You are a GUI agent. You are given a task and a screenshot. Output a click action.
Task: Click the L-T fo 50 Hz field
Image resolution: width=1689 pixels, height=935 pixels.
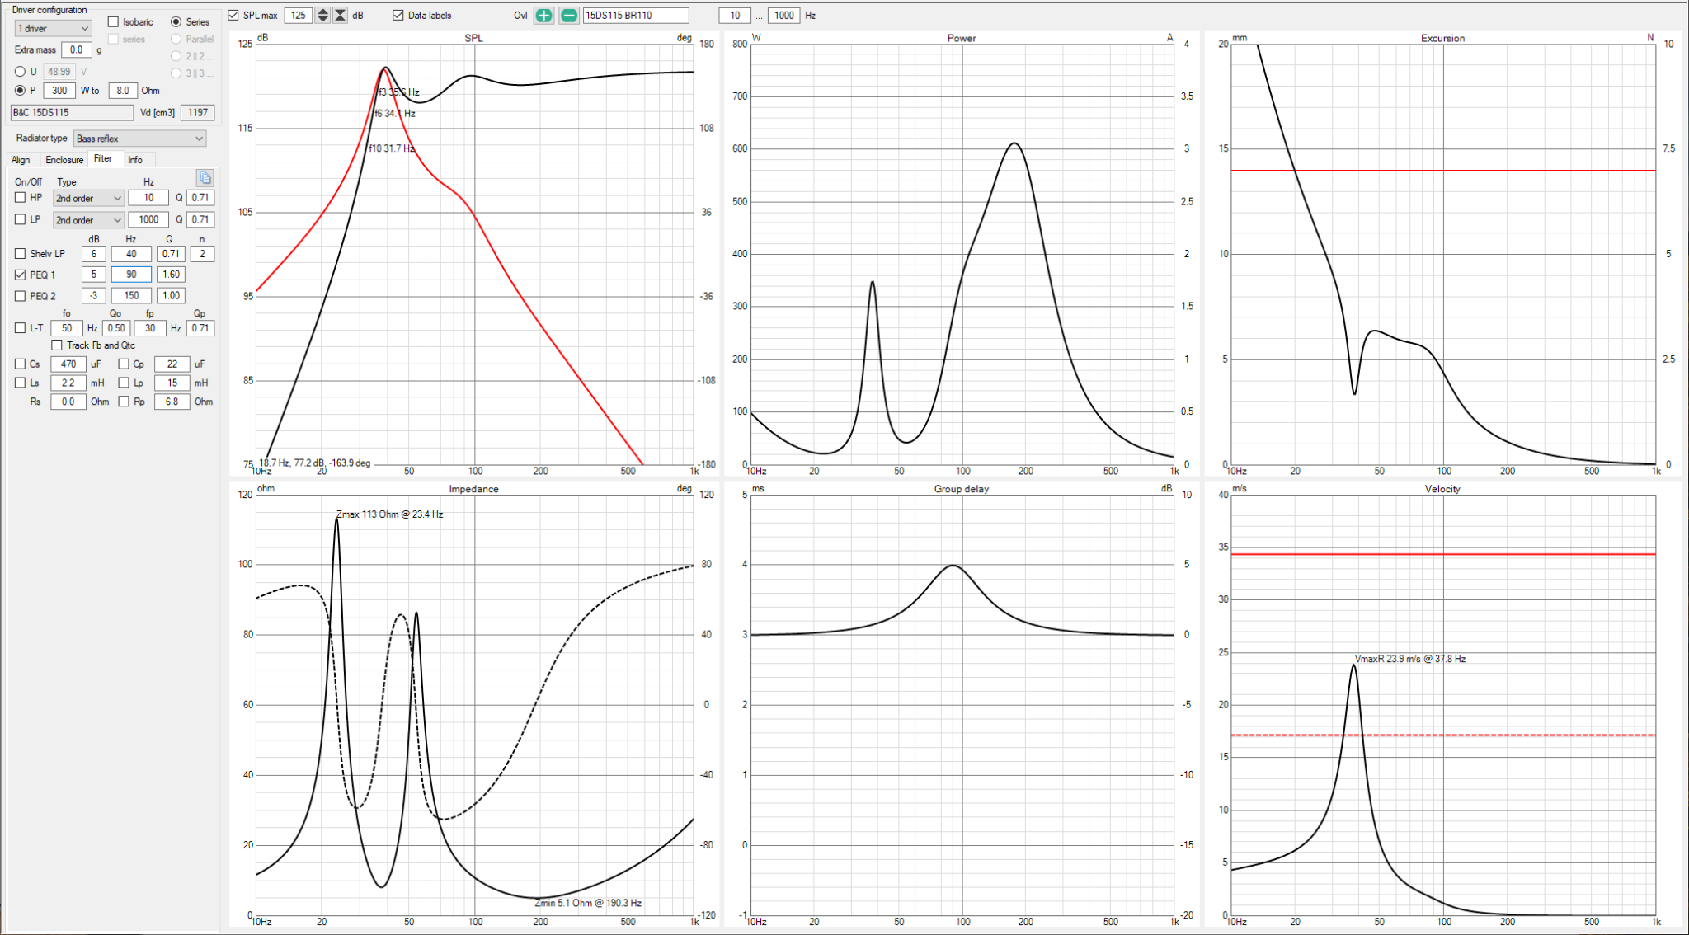pyautogui.click(x=67, y=327)
